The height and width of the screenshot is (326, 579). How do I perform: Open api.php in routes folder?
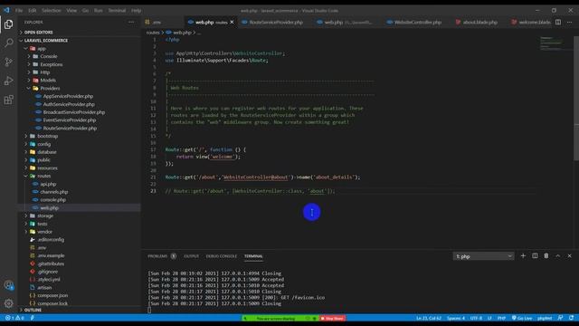pyautogui.click(x=48, y=184)
